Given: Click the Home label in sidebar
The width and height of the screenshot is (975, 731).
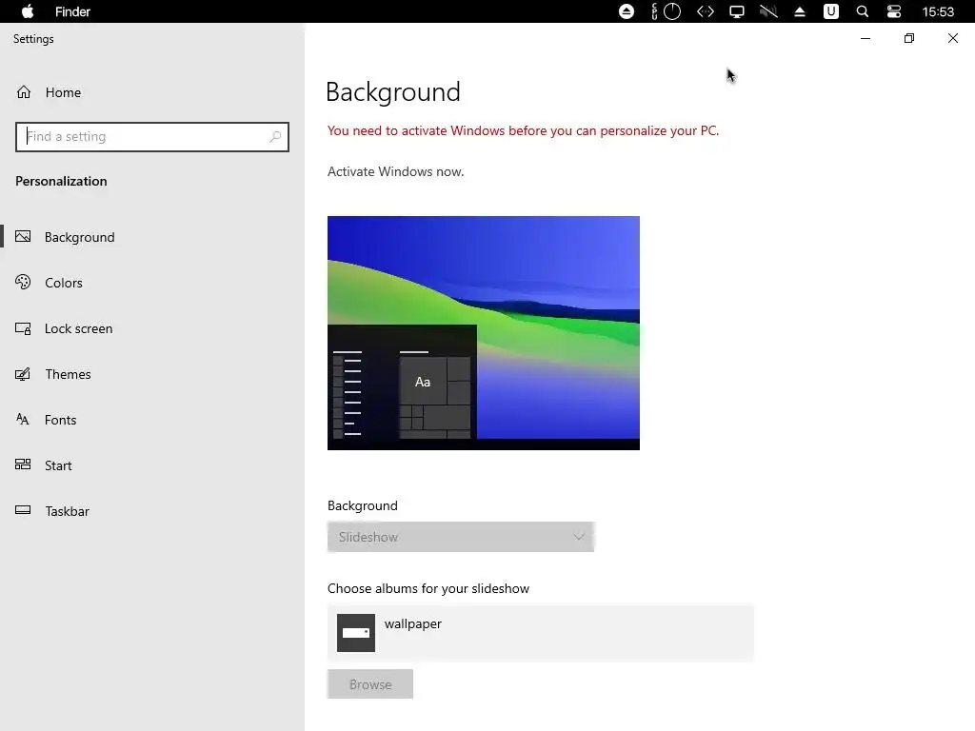Looking at the screenshot, I should coord(63,92).
